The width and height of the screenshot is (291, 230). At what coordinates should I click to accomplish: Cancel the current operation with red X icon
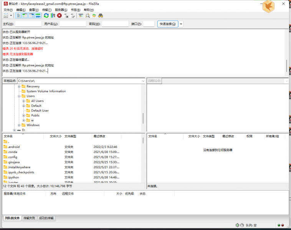point(60,16)
